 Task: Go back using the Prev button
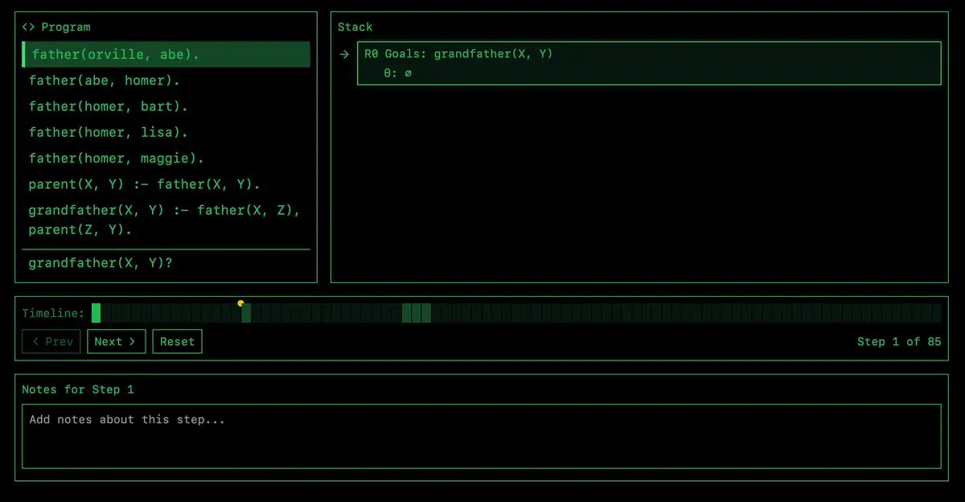point(52,342)
